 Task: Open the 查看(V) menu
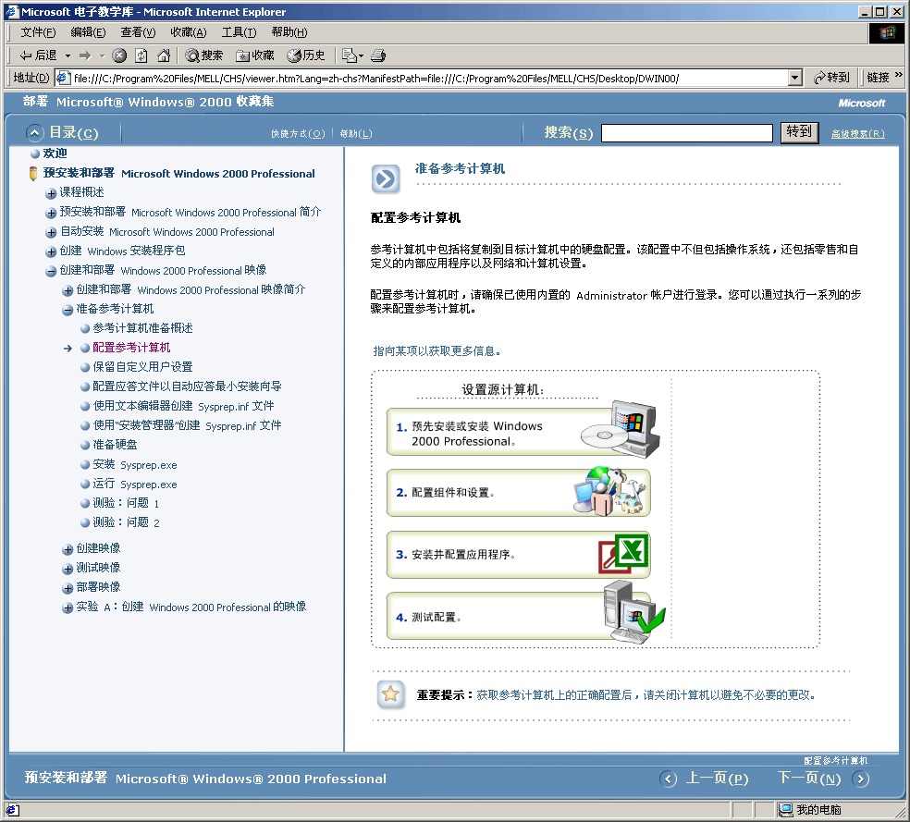pyautogui.click(x=138, y=32)
